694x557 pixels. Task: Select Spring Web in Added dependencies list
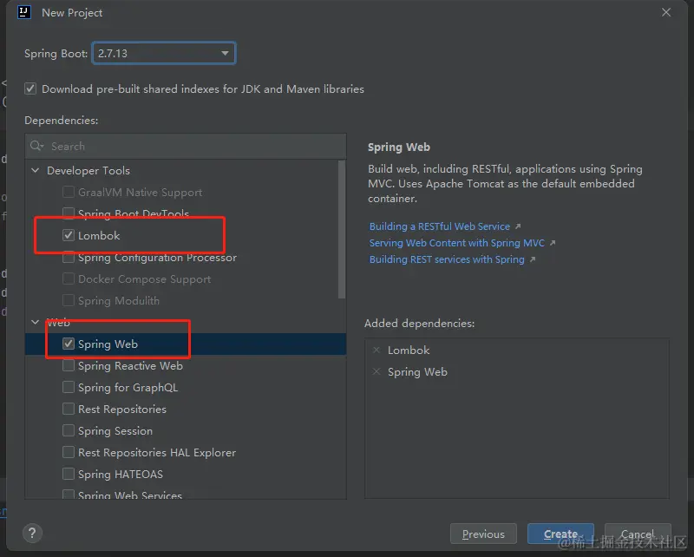pos(417,372)
